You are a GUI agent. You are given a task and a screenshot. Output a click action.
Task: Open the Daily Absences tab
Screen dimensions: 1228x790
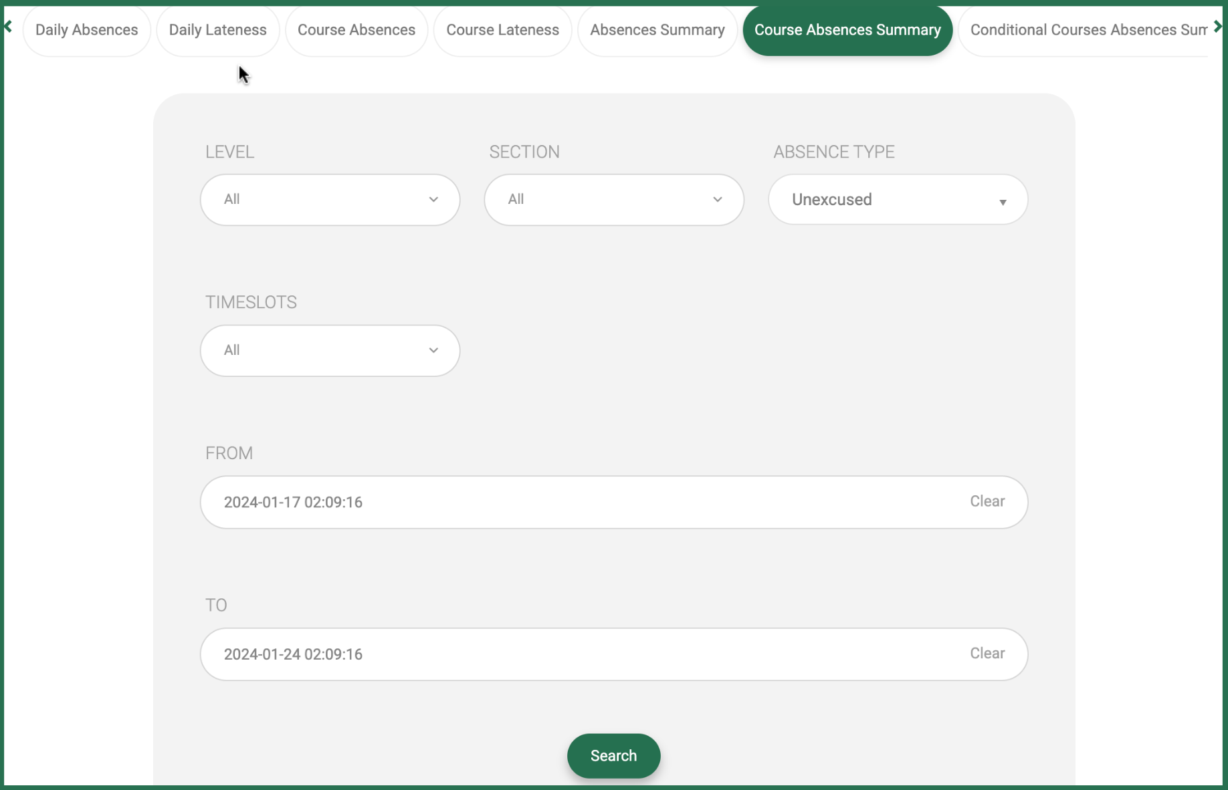[87, 30]
